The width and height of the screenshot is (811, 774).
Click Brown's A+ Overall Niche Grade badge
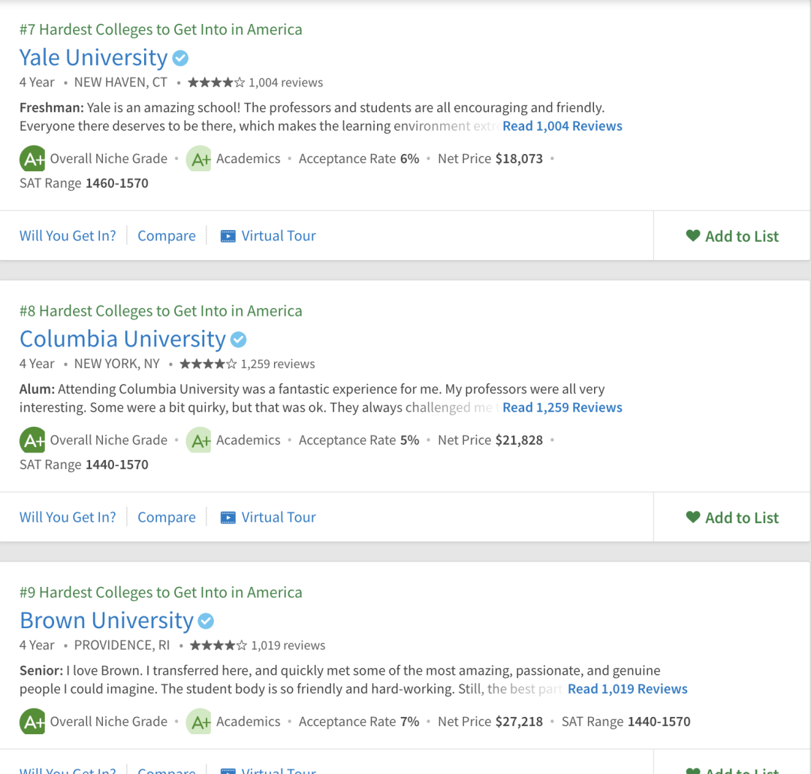tap(32, 722)
